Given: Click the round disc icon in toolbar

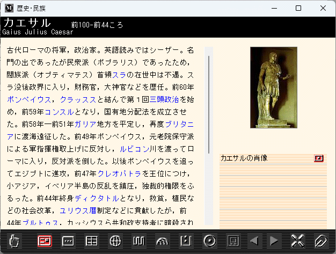Looking at the screenshot, I should 209,241.
